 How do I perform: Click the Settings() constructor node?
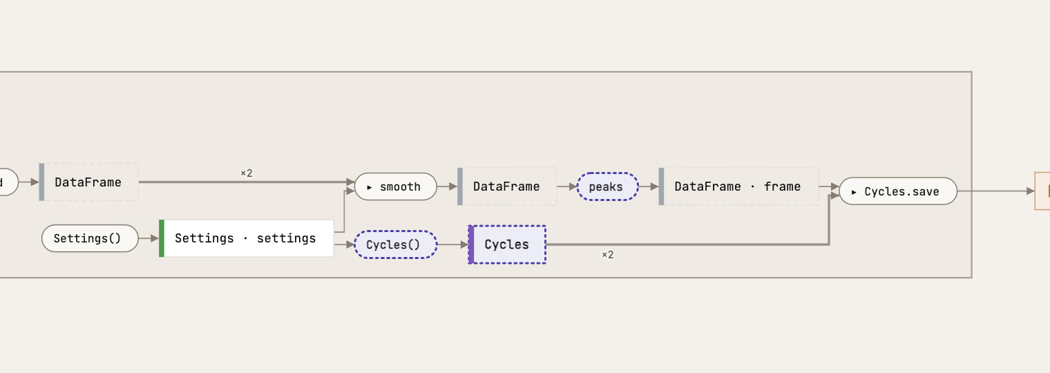coord(90,238)
